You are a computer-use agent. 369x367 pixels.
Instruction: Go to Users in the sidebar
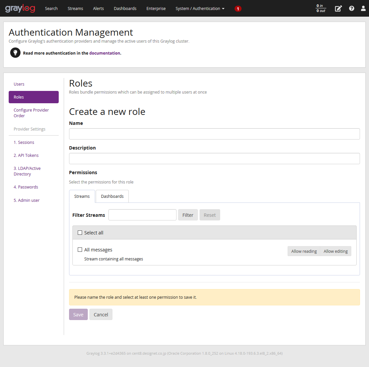[x=19, y=84]
